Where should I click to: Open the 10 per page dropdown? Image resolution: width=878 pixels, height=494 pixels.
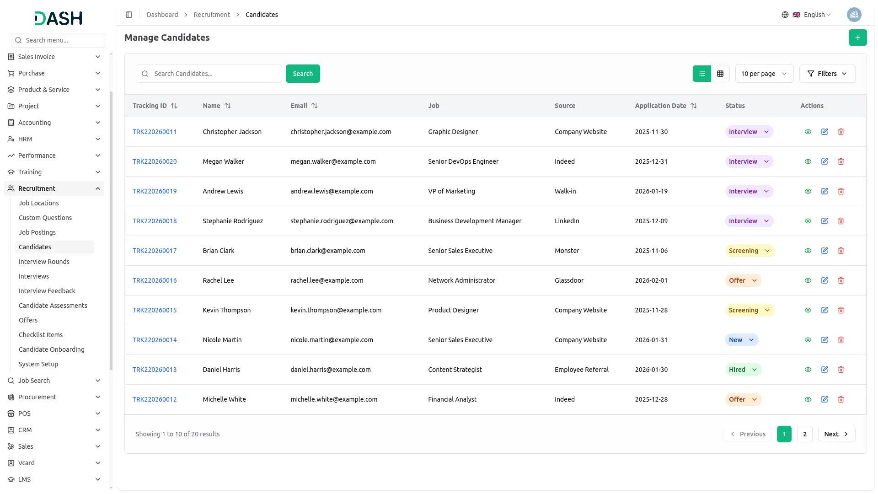click(764, 74)
